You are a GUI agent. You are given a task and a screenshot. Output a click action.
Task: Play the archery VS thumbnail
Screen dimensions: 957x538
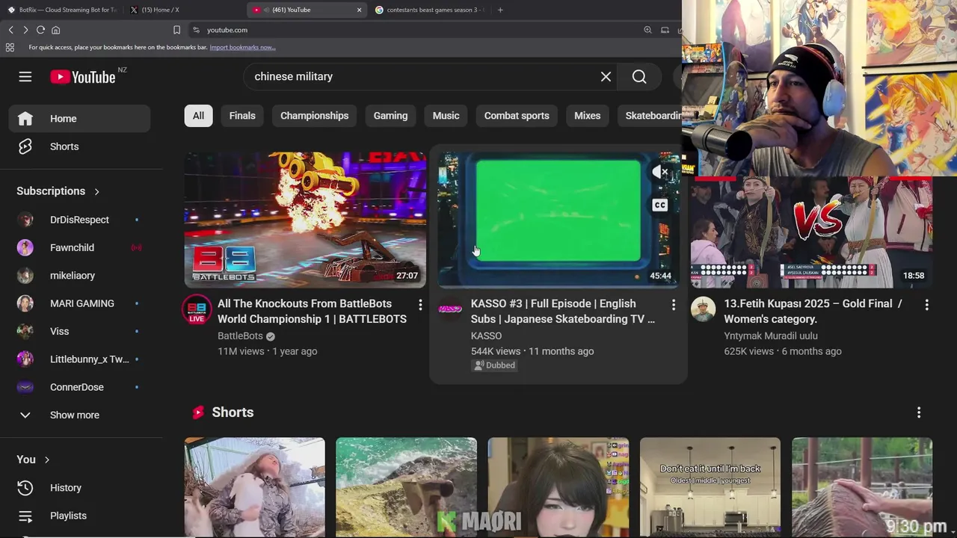(x=811, y=232)
